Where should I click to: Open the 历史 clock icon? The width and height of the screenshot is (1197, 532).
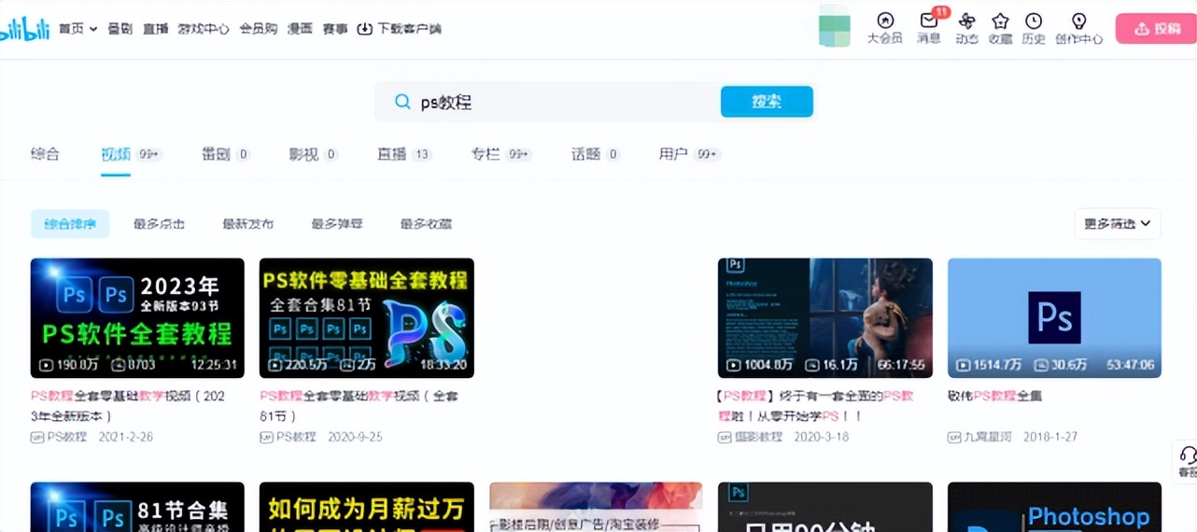(x=1034, y=28)
